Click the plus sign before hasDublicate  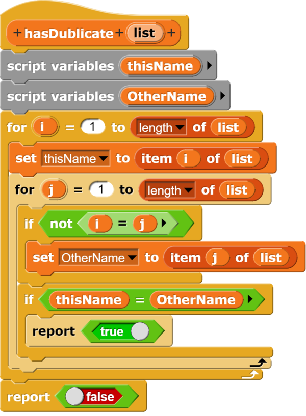click(18, 34)
